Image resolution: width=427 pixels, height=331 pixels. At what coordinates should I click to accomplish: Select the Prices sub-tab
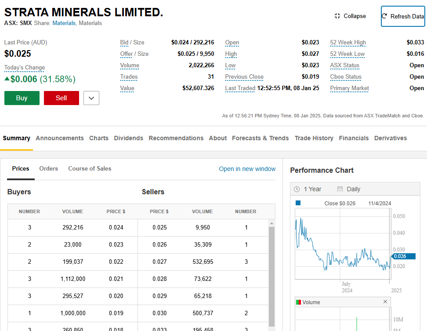[21, 169]
